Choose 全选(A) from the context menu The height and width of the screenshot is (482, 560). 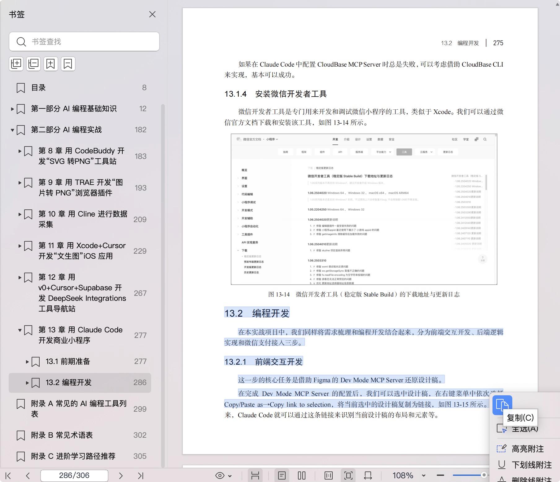click(525, 429)
